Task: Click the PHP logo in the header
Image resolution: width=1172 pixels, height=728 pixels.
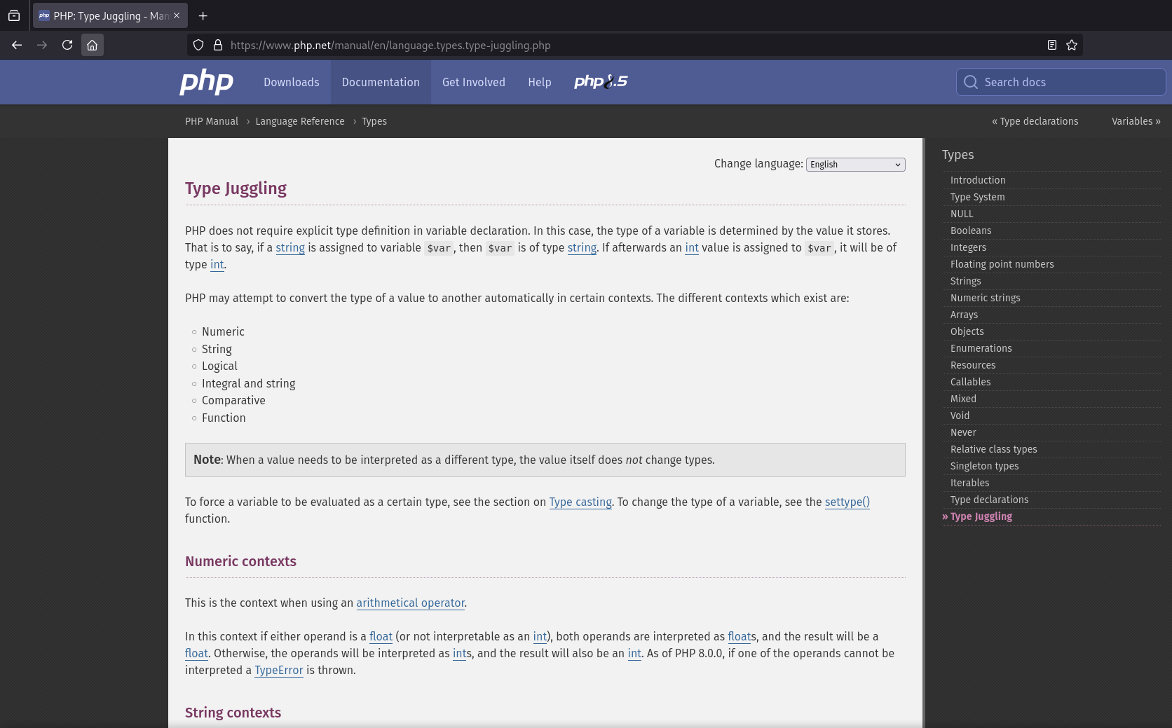Action: pos(206,82)
